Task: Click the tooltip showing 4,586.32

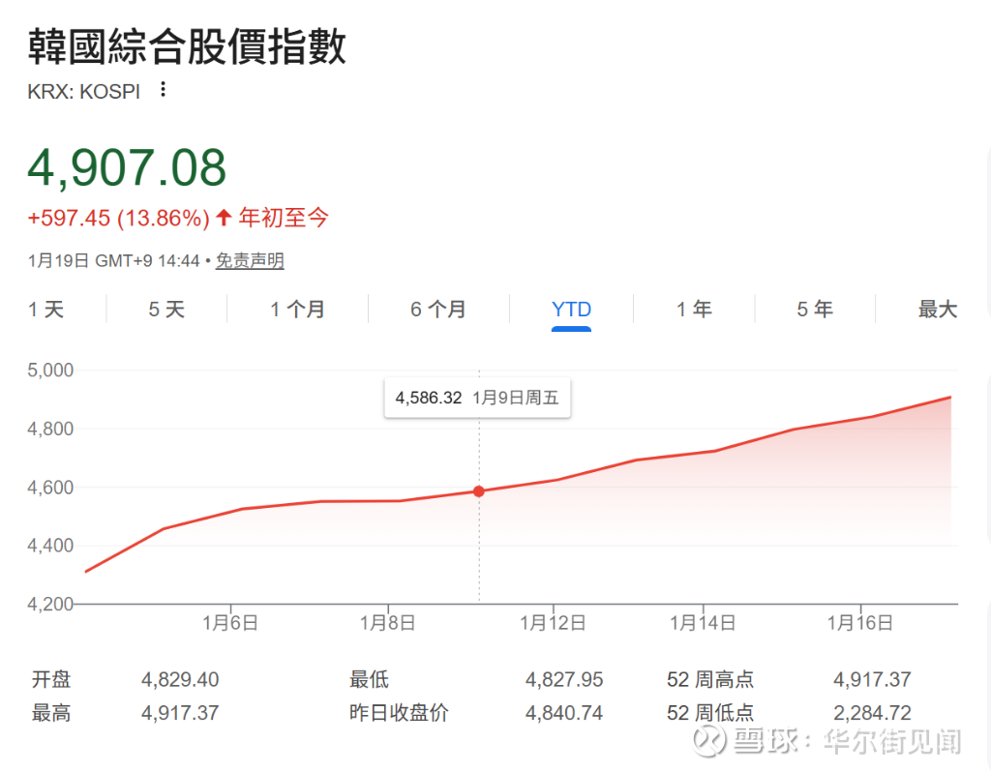Action: [x=476, y=397]
